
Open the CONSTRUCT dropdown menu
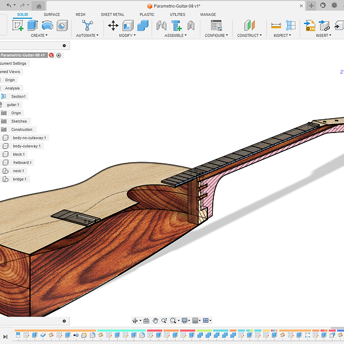(x=249, y=36)
